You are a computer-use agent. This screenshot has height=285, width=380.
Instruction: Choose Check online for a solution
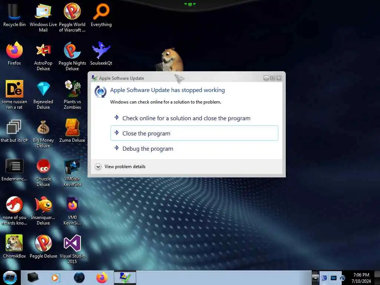click(194, 118)
